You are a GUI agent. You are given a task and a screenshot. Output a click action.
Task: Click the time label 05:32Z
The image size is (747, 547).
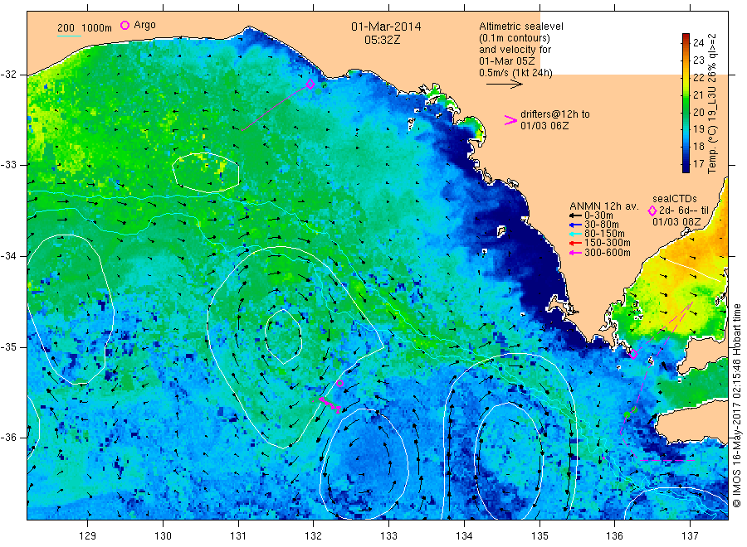click(382, 40)
